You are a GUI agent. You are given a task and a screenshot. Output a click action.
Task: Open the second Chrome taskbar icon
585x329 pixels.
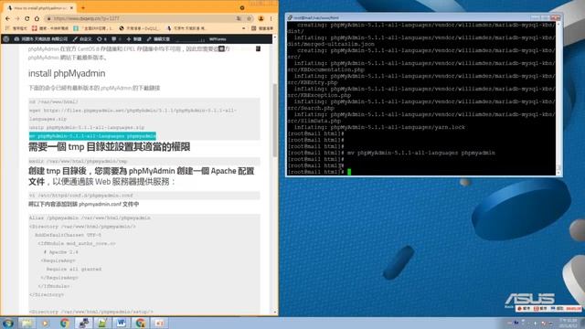point(141,323)
